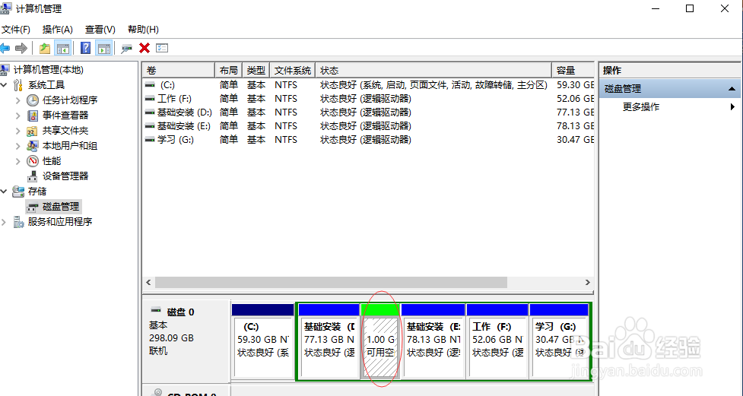743x396 pixels.
Task: Collapse the 磁盘管理 actions section arrow
Action: click(732, 89)
